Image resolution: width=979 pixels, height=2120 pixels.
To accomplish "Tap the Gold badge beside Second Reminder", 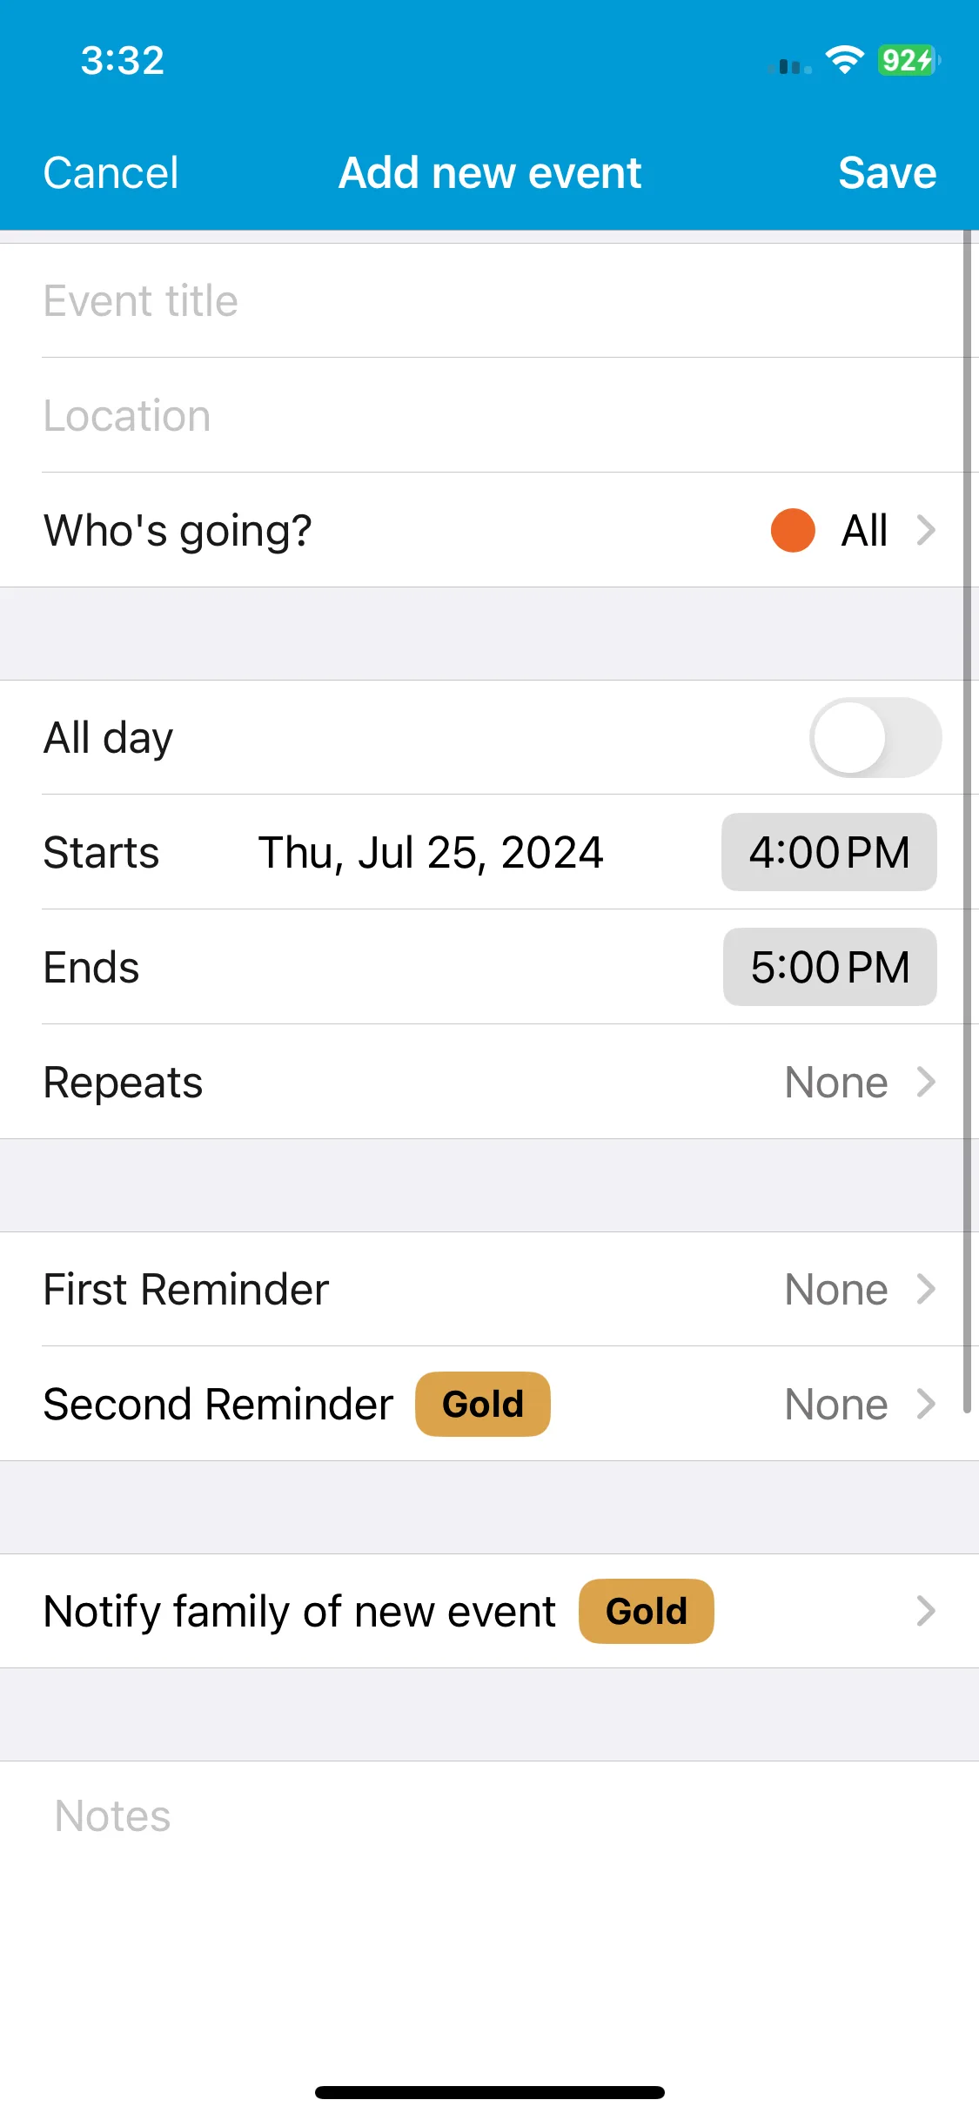I will click(483, 1404).
